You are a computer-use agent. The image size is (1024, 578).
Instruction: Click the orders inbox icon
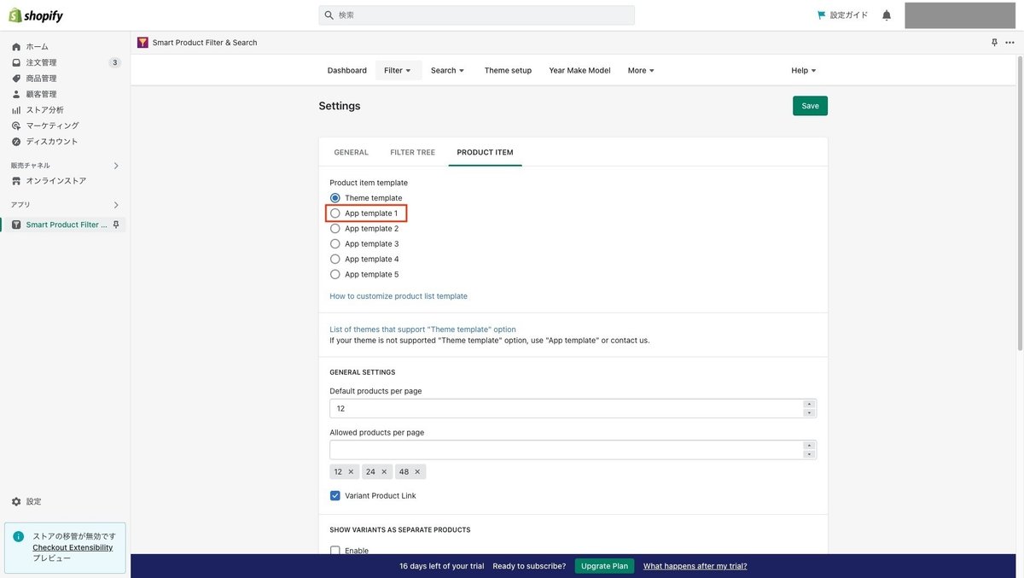pyautogui.click(x=16, y=62)
